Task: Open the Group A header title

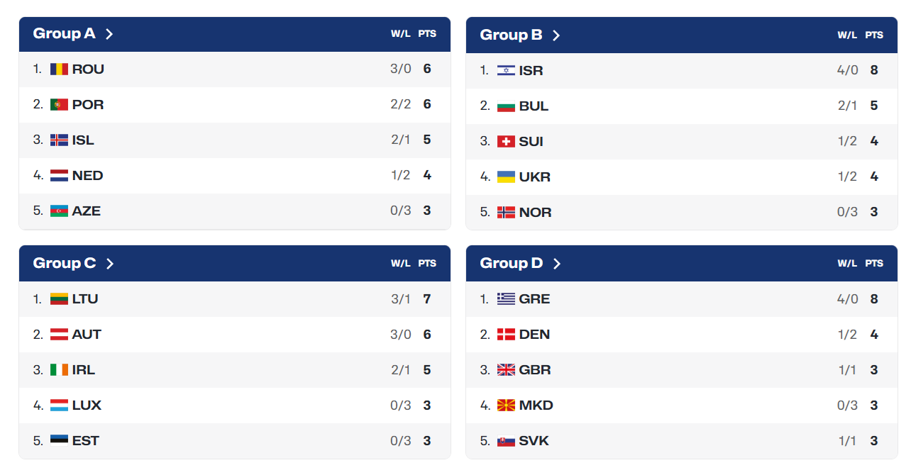Action: [64, 34]
